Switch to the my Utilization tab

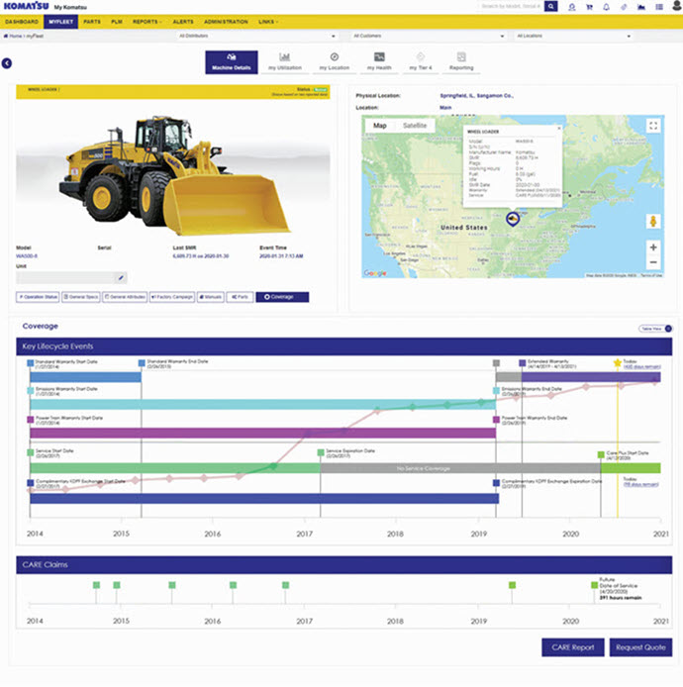(283, 62)
